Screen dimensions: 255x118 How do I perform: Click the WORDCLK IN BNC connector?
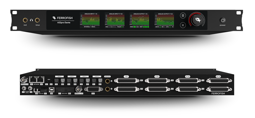[24, 80]
